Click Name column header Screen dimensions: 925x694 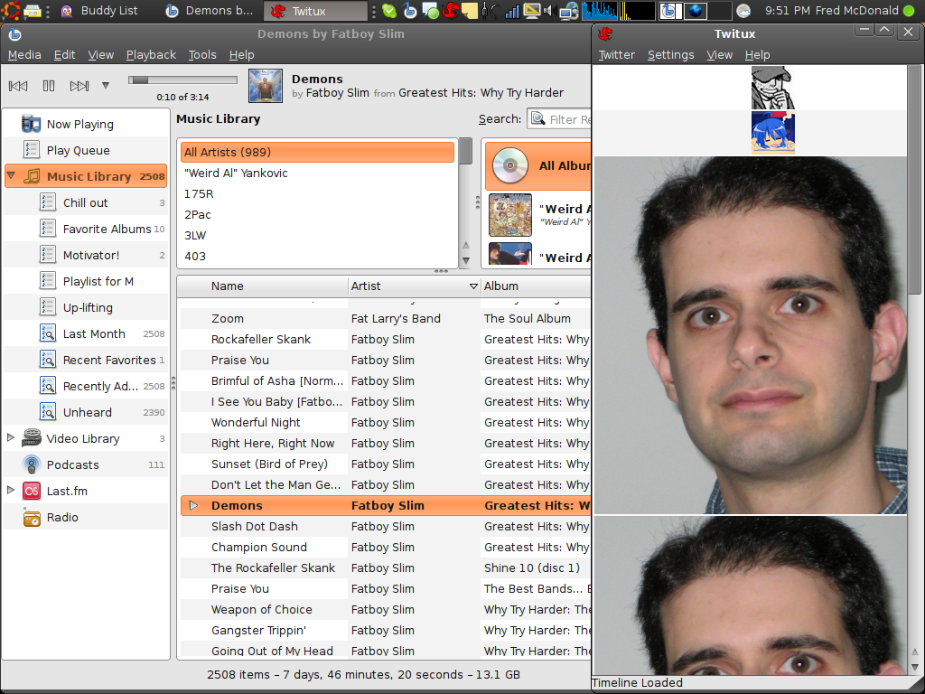(x=264, y=286)
